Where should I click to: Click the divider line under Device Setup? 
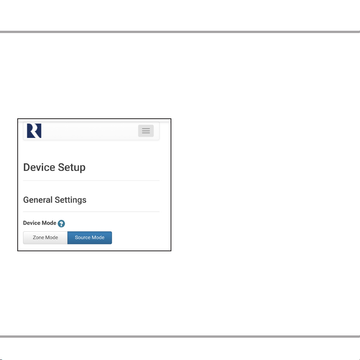pyautogui.click(x=91, y=181)
